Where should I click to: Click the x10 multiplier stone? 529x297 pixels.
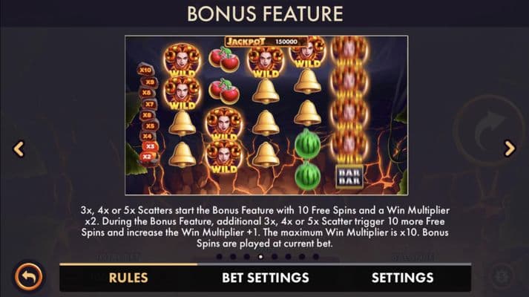[145, 71]
